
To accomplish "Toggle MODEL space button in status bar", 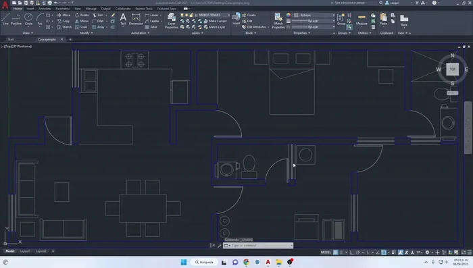I will click(326, 252).
